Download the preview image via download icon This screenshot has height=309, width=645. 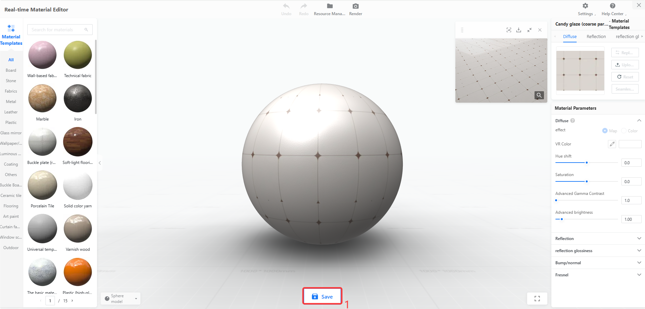519,30
